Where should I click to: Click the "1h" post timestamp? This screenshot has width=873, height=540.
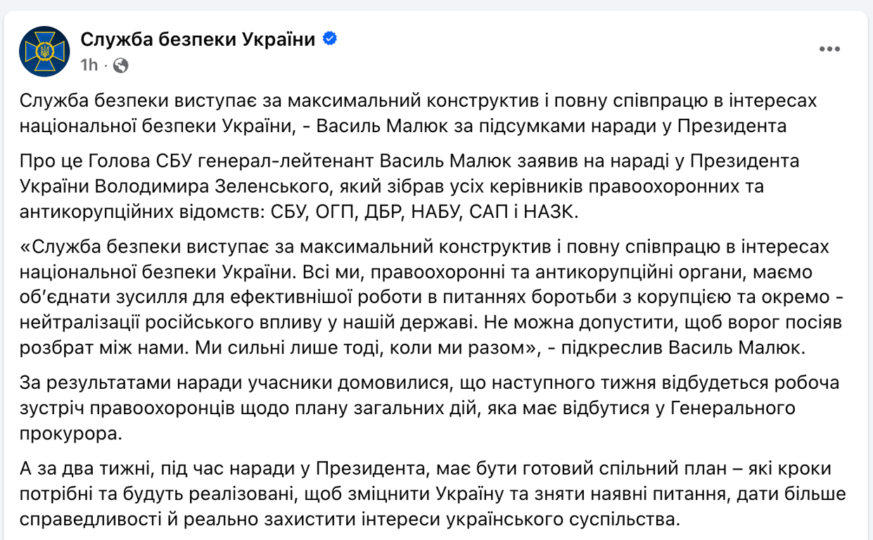[x=89, y=65]
